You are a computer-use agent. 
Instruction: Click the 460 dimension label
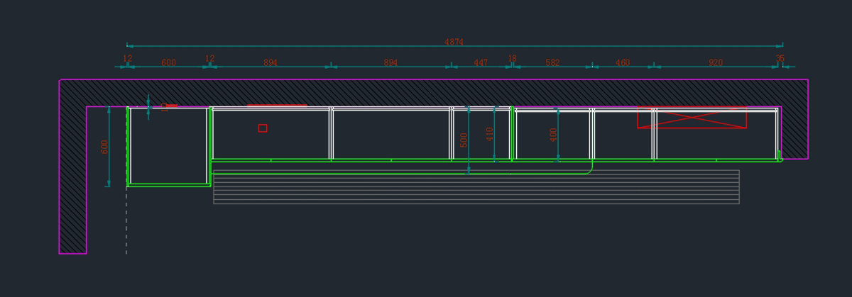coord(623,63)
